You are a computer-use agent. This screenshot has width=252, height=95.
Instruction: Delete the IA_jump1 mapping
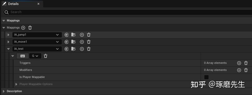coord(89,35)
